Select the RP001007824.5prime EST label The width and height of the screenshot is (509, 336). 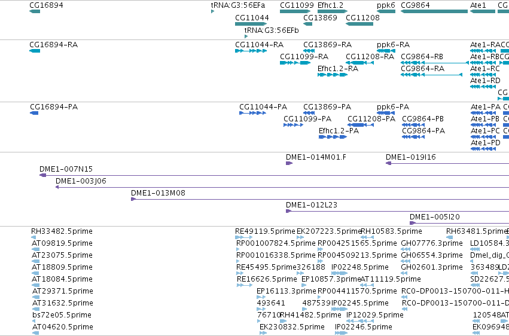pyautogui.click(x=276, y=243)
